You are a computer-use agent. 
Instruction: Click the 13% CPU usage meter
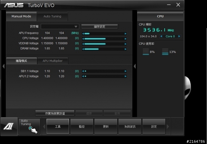(x=169, y=52)
